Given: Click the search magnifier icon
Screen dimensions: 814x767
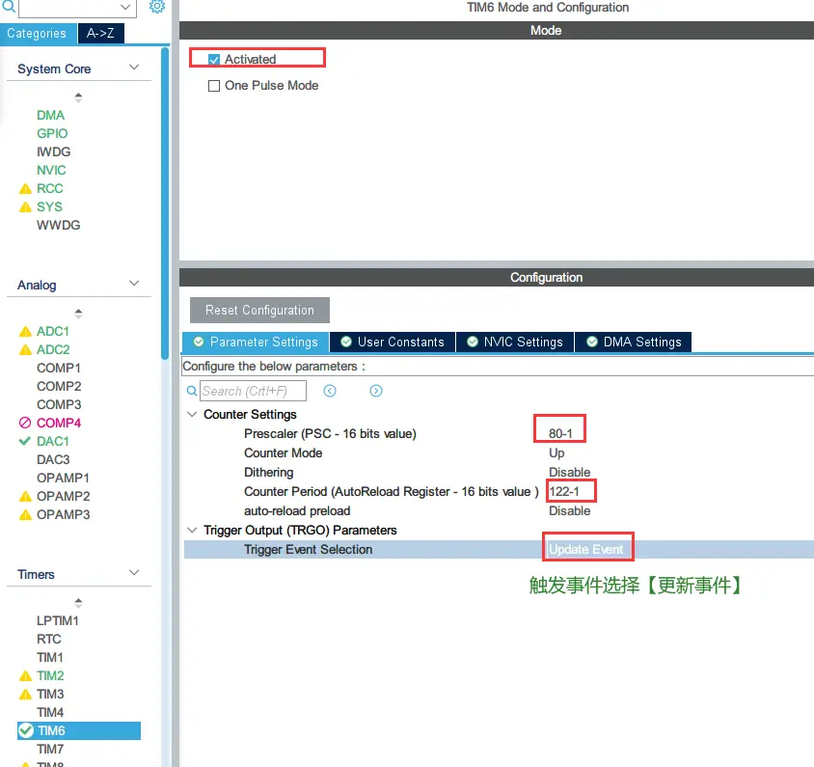Looking at the screenshot, I should point(191,391).
